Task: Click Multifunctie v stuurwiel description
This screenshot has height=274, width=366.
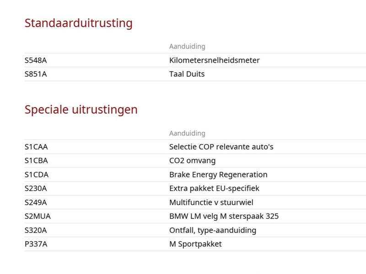Action: pos(211,202)
